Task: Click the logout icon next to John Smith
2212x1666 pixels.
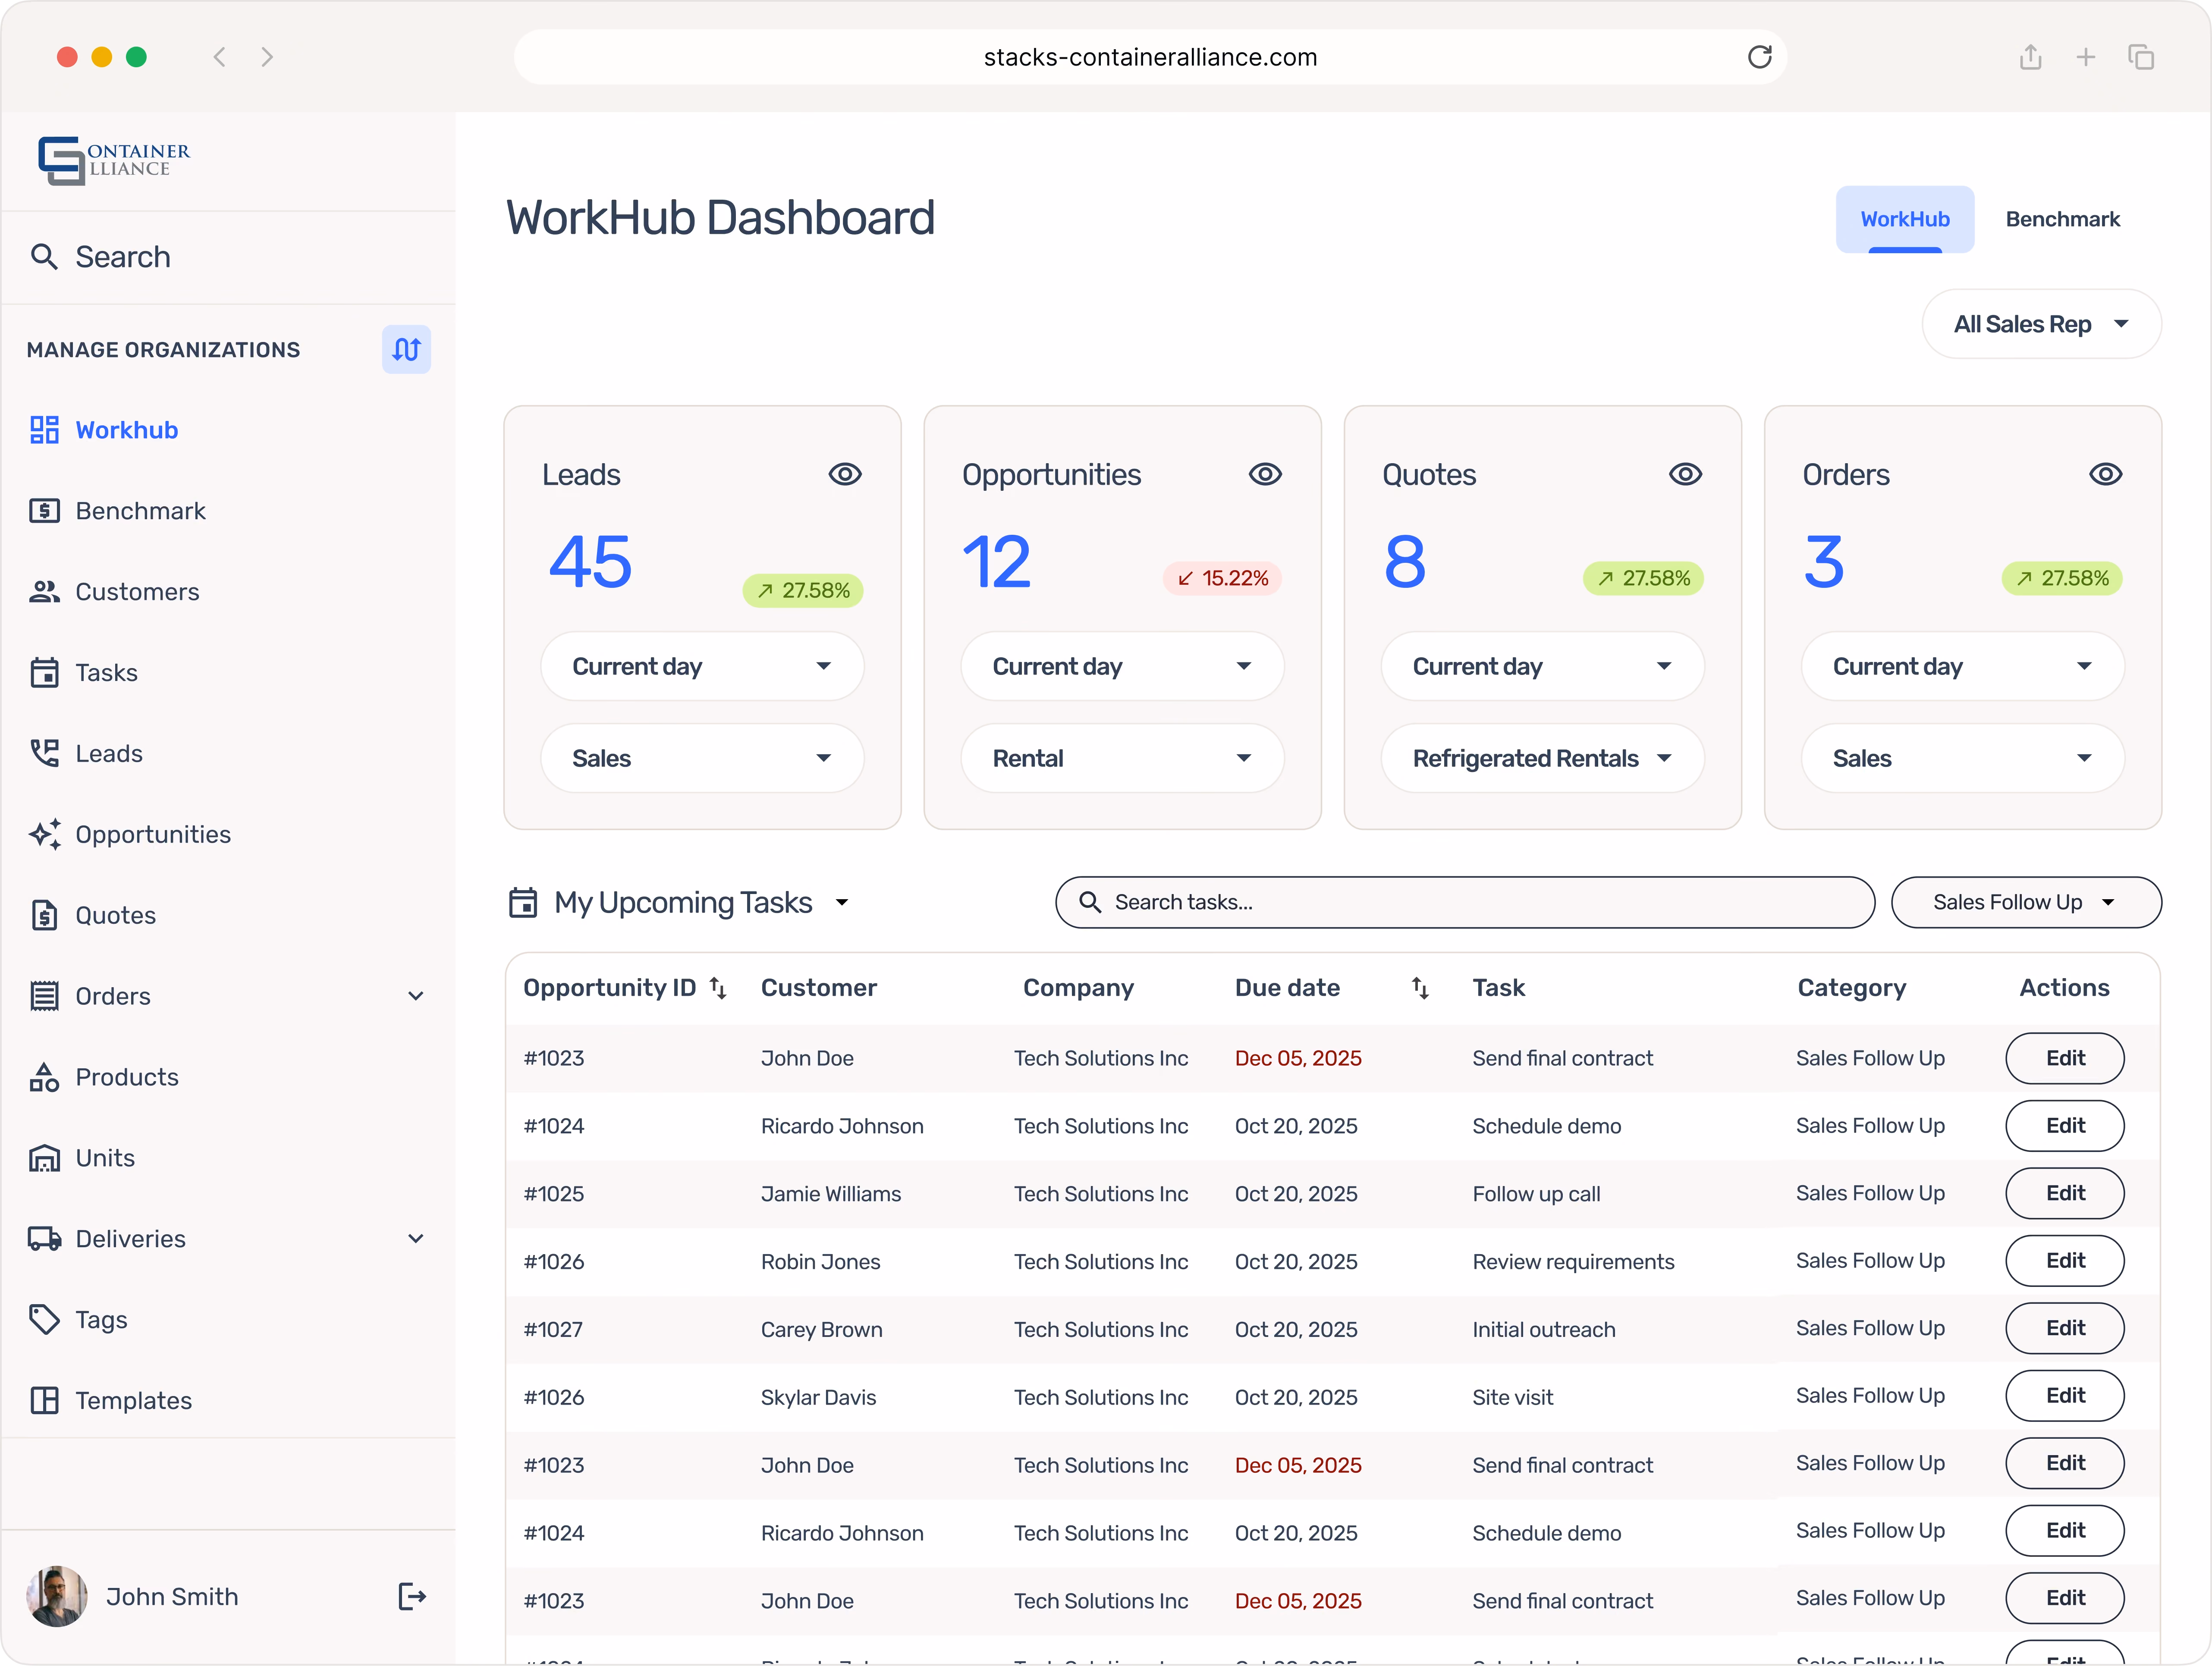Action: (x=412, y=1596)
